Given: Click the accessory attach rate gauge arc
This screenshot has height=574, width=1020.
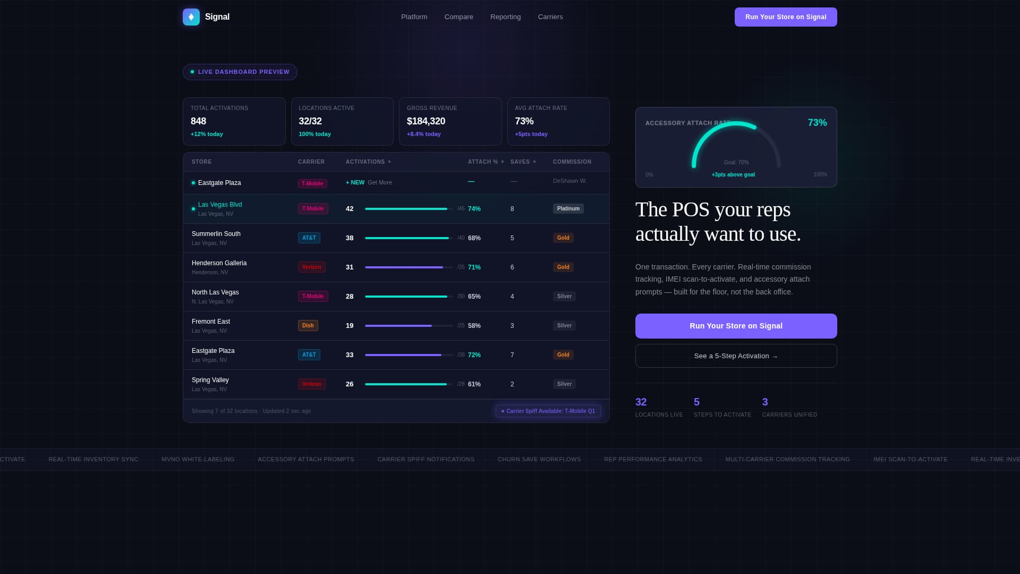Looking at the screenshot, I should [x=736, y=145].
